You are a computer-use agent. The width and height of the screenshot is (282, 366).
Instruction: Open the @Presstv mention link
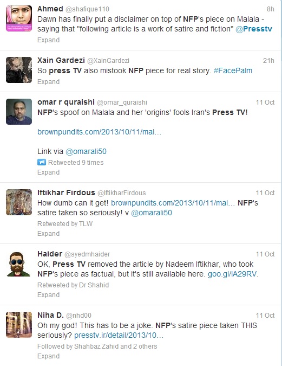coord(254,29)
